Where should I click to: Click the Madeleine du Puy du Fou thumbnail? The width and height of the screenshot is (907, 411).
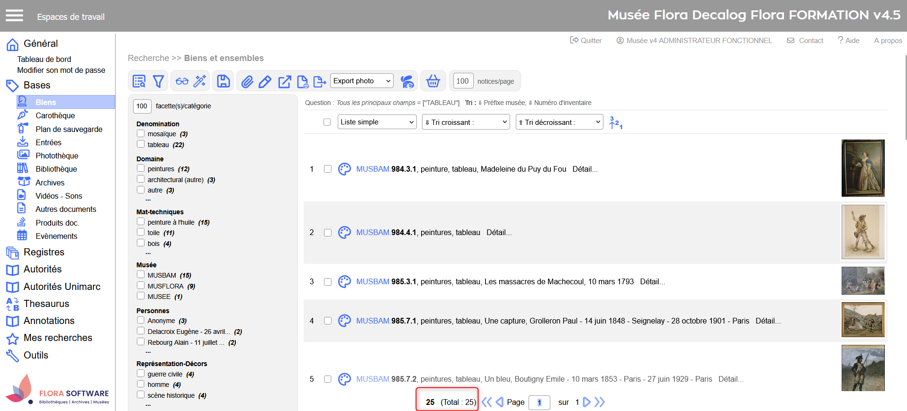point(862,168)
